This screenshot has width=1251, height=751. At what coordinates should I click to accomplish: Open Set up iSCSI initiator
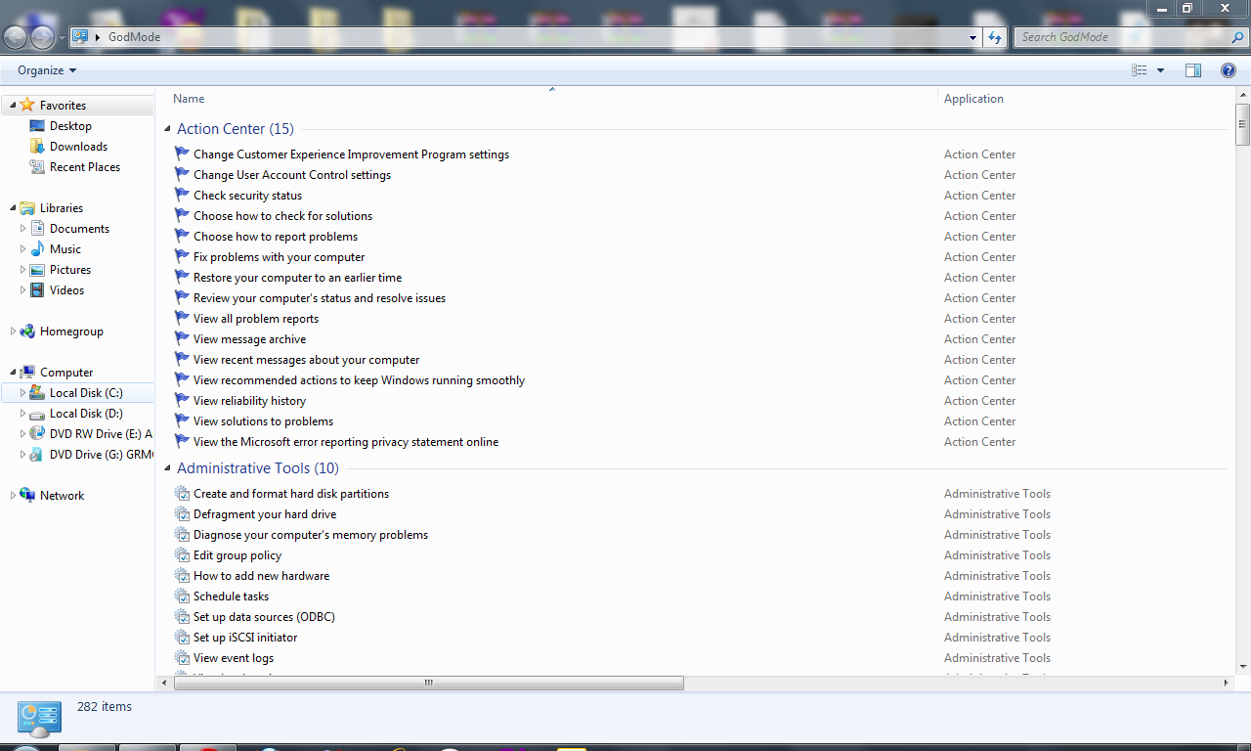pos(245,638)
